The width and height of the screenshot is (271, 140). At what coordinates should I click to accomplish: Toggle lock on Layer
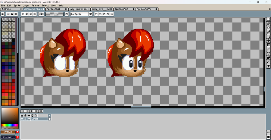[x=26, y=119]
